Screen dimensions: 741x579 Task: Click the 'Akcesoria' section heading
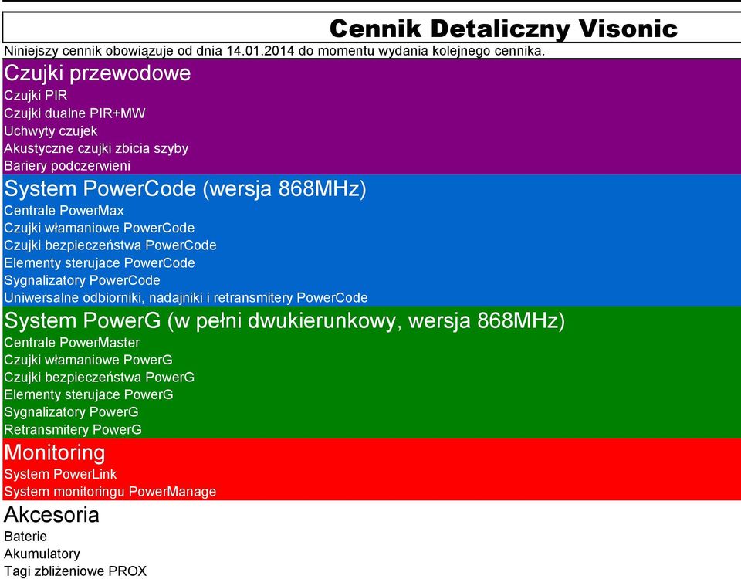coord(52,515)
